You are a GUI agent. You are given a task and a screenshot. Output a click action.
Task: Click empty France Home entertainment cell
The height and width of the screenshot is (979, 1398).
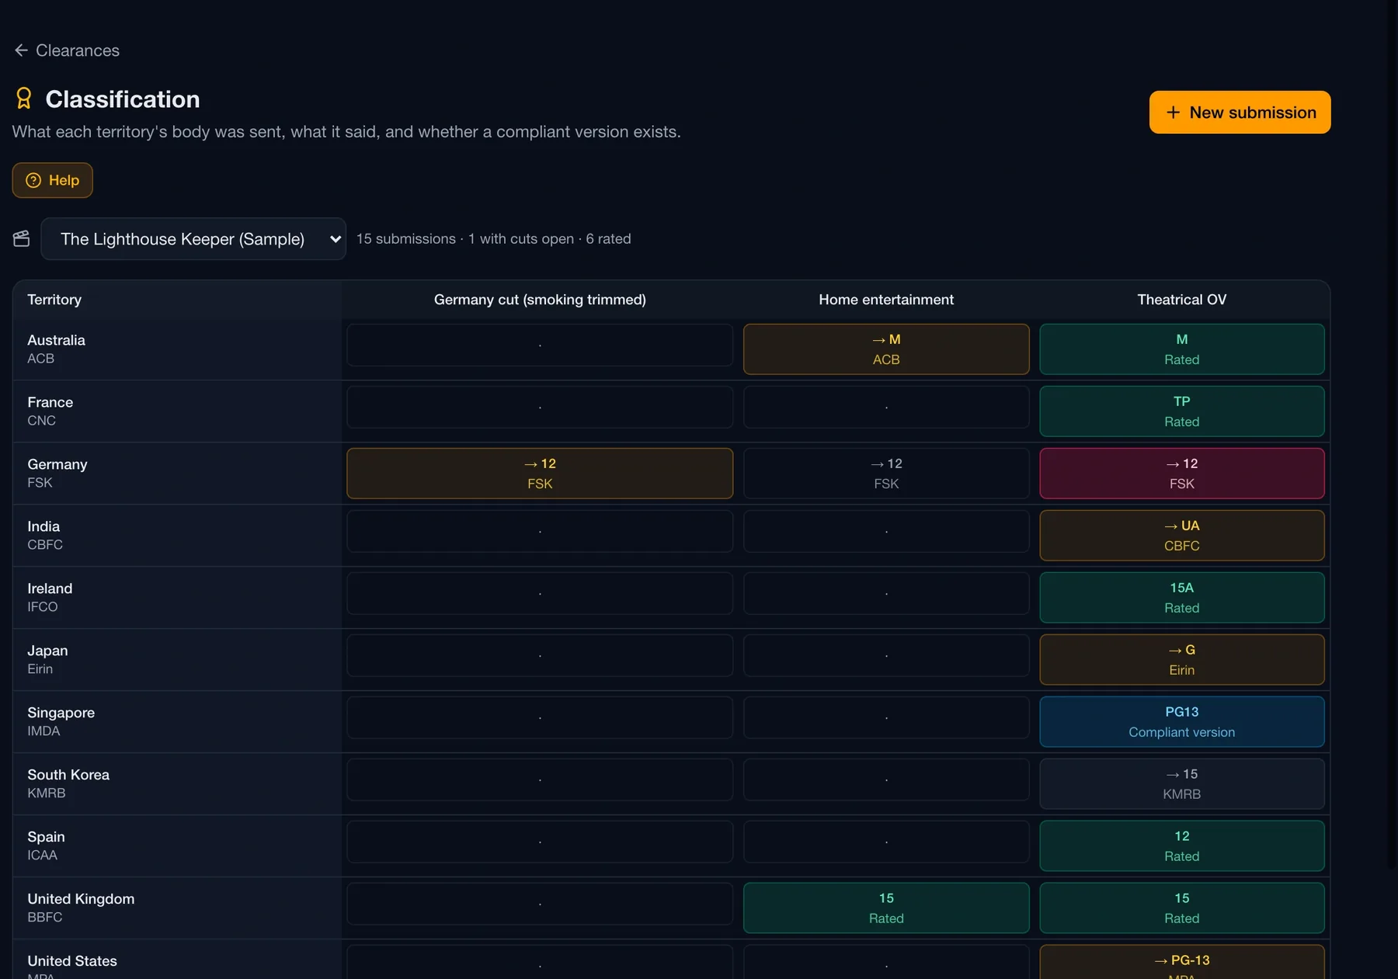pos(886,407)
